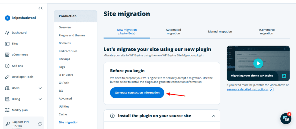Screen dimensions: 296x129
Task: Open Plugins and themes page
Action: (x=72, y=35)
